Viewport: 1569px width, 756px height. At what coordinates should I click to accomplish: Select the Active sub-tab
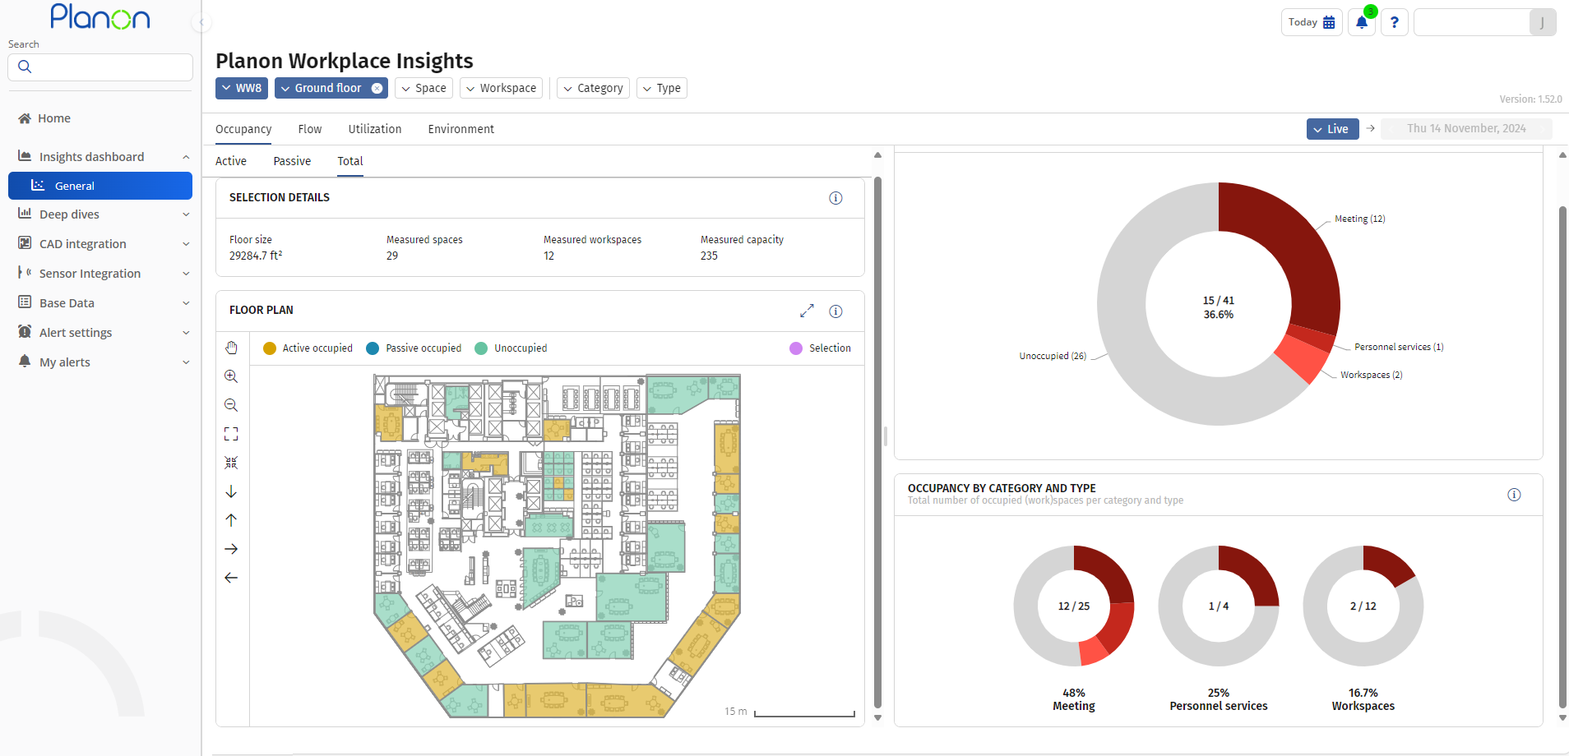click(231, 161)
